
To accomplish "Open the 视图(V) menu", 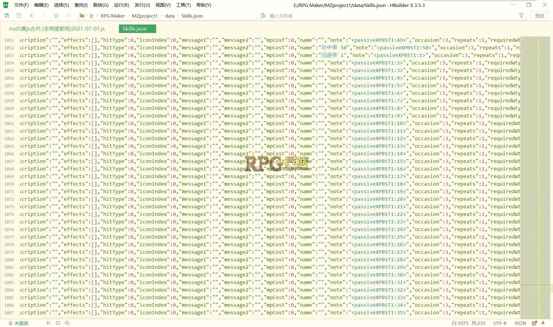I will [163, 5].
